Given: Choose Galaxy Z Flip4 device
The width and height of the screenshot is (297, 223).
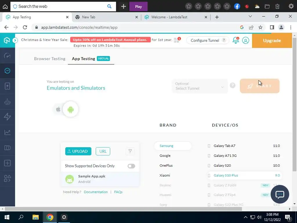Looking at the screenshot, I should pos(240,195).
